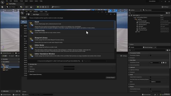This screenshot has width=171, height=96.
Task: Open the Output Log from status bar
Action: (17, 95)
